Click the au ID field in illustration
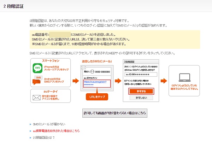Viewport: 212px width, 142px height. coord(141,75)
